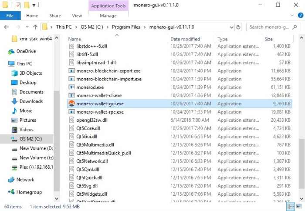Go up one folder level arrow
The width and height of the screenshot is (305, 211).
click(35, 27)
